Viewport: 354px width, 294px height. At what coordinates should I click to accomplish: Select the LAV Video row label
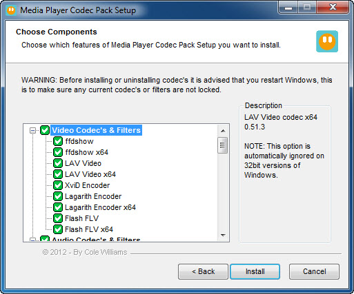tap(83, 163)
